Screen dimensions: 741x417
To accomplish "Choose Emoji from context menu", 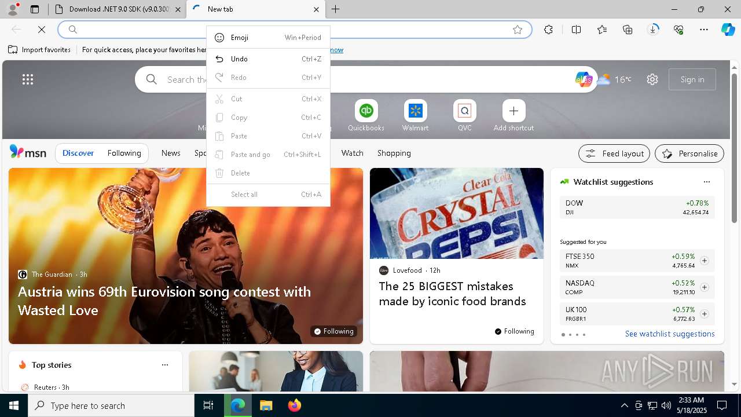I will (x=268, y=38).
